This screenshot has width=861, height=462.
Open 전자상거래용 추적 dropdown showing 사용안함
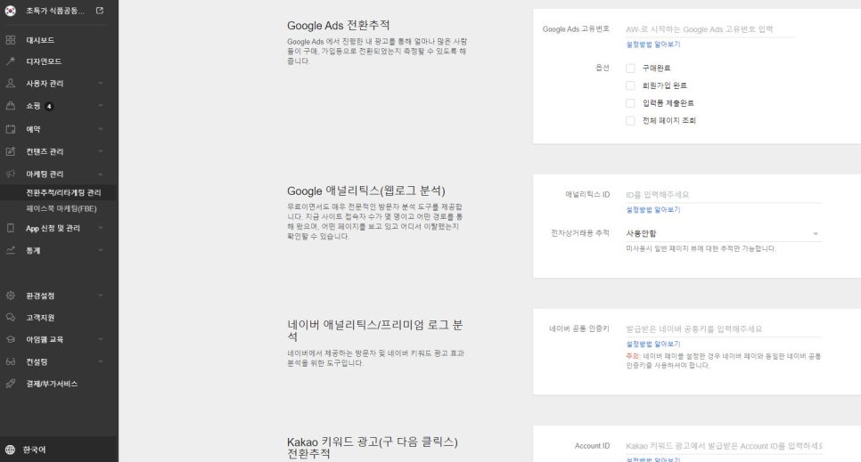(x=724, y=233)
